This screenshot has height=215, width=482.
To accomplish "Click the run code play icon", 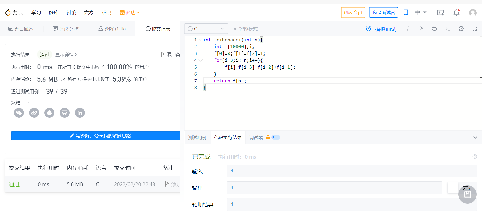I will tap(421, 29).
